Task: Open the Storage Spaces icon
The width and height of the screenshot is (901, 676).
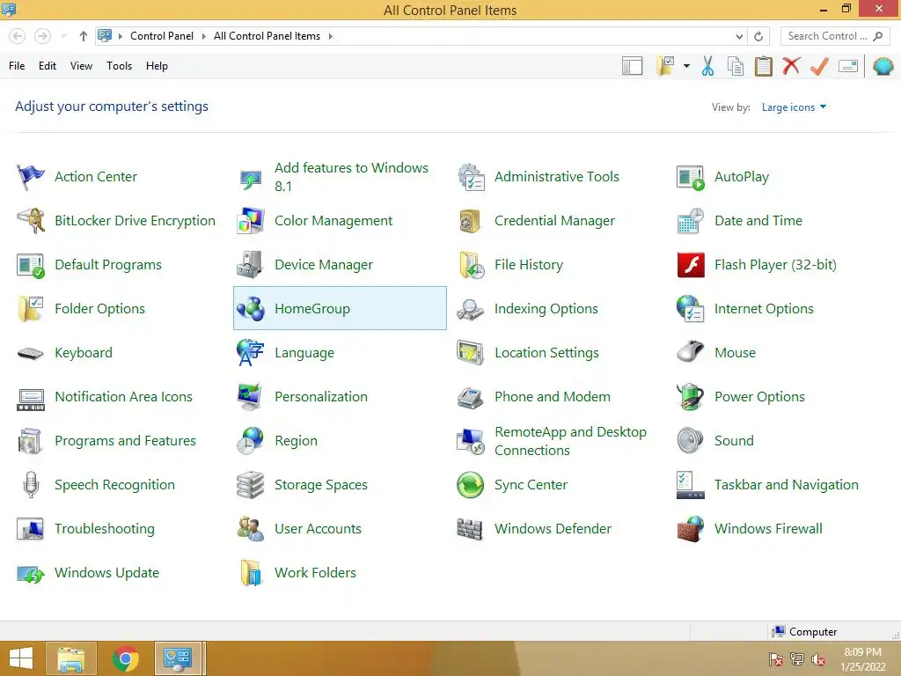Action: point(251,485)
